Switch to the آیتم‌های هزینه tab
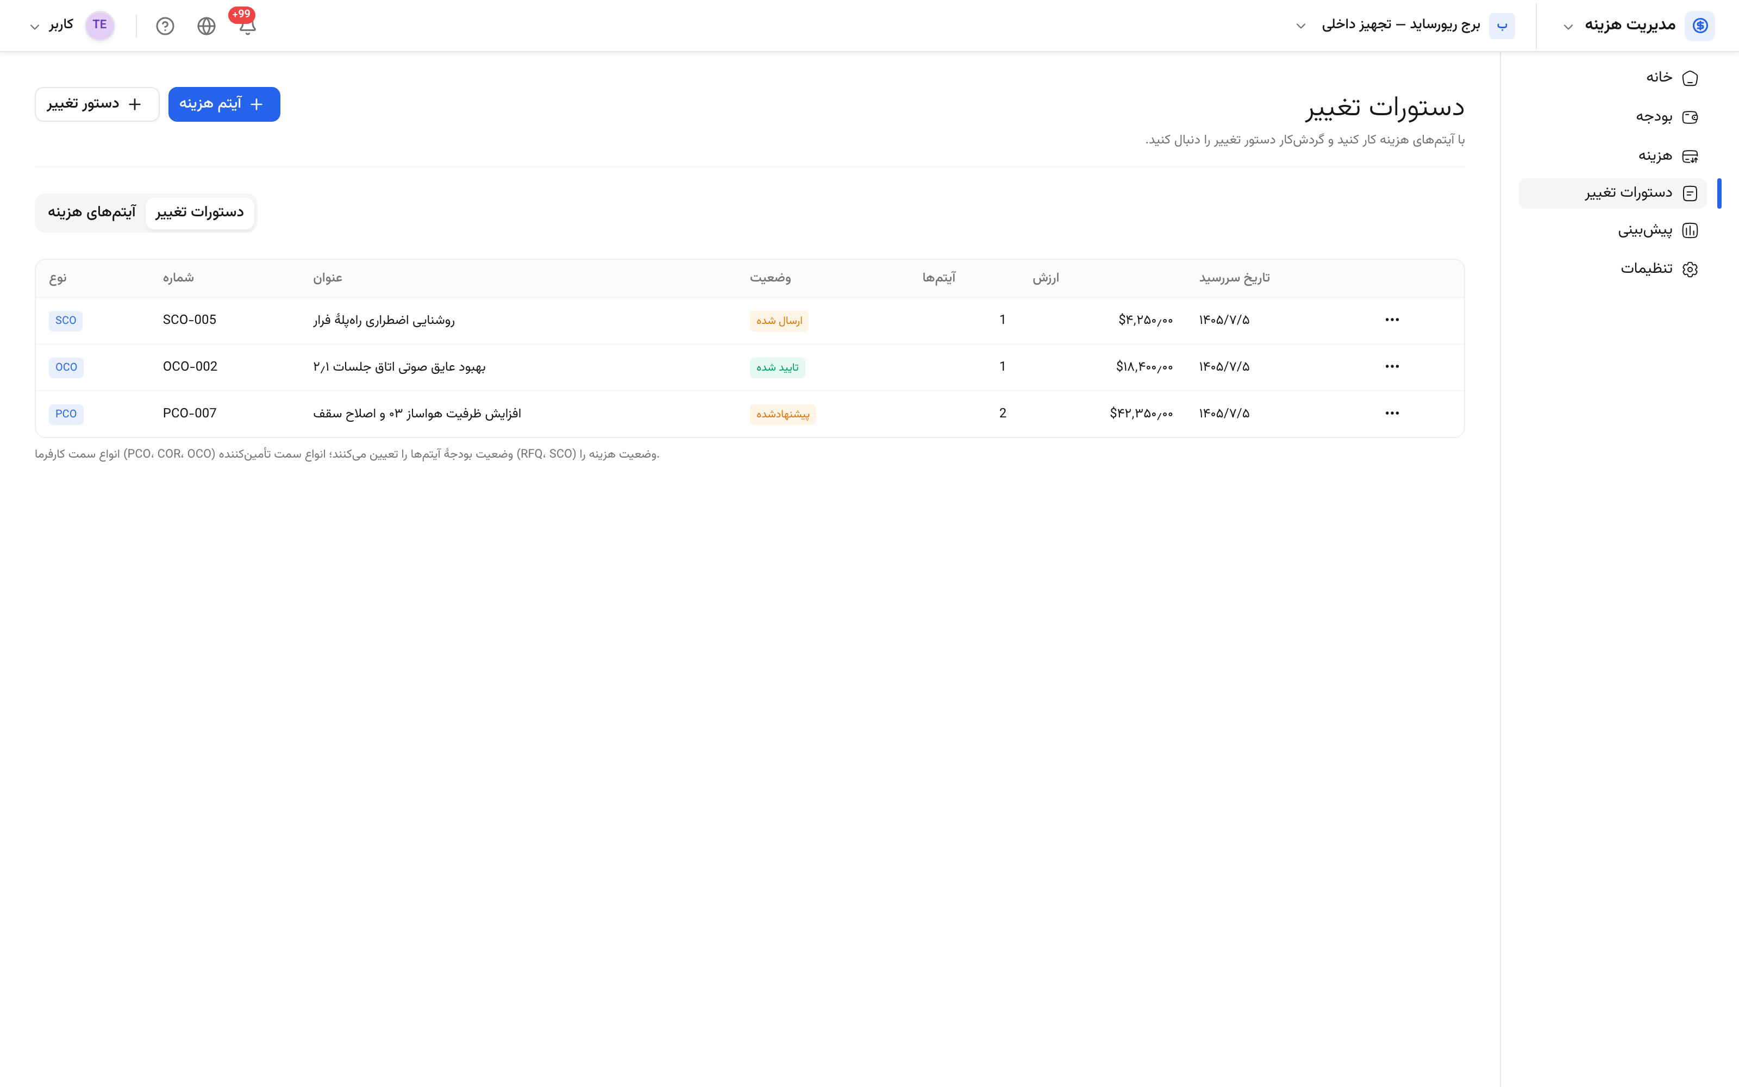The height and width of the screenshot is (1087, 1739). (92, 213)
